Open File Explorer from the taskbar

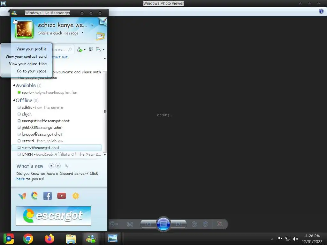pos(71,239)
